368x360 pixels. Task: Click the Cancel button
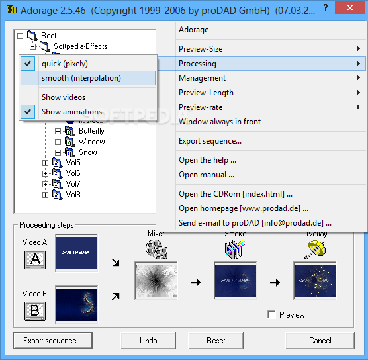tap(320, 341)
